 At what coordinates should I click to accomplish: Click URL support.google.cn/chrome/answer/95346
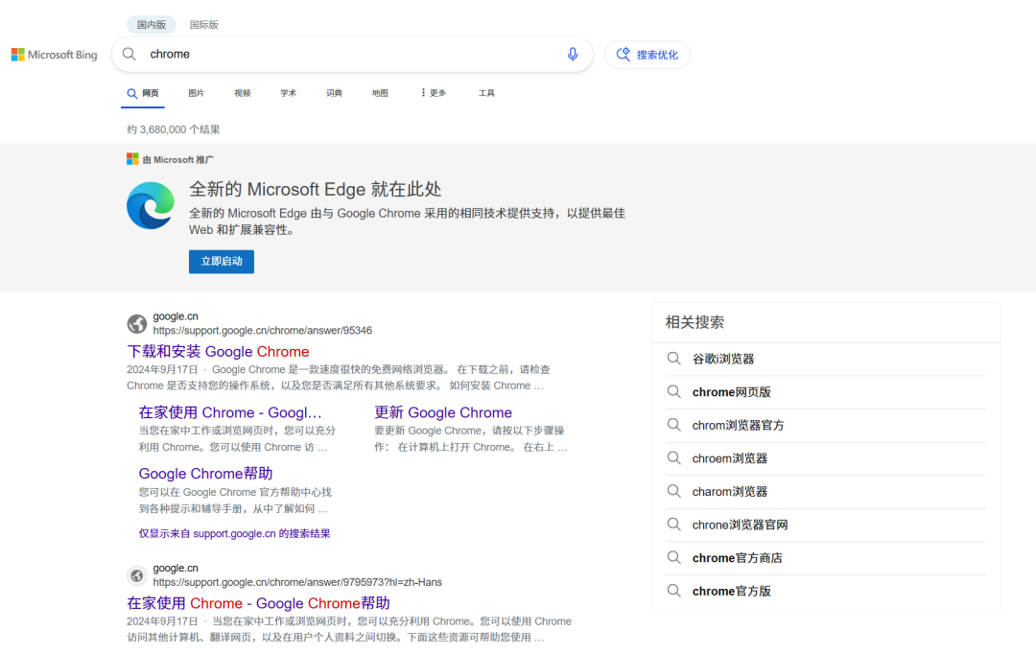coord(262,330)
